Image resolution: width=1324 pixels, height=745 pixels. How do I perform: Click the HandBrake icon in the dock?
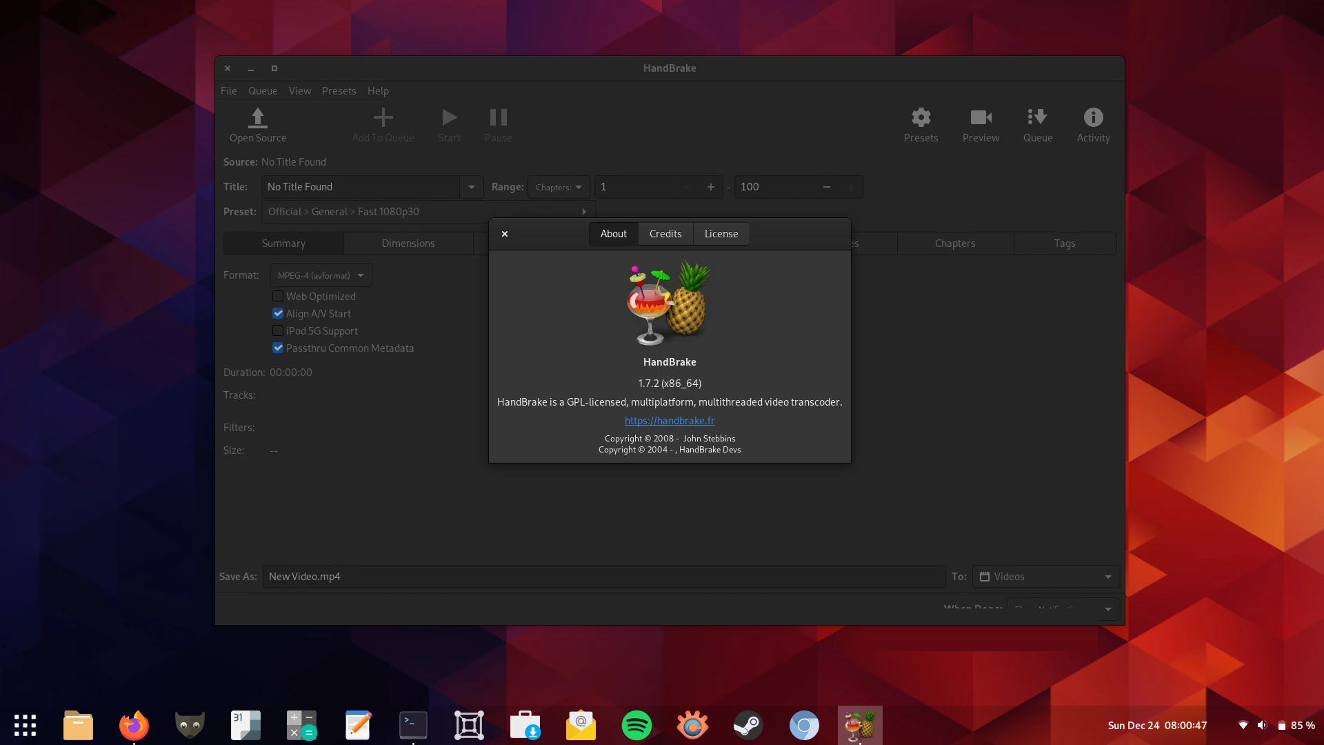pos(860,725)
